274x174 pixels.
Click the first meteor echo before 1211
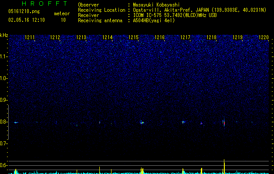pyautogui.click(x=16, y=123)
